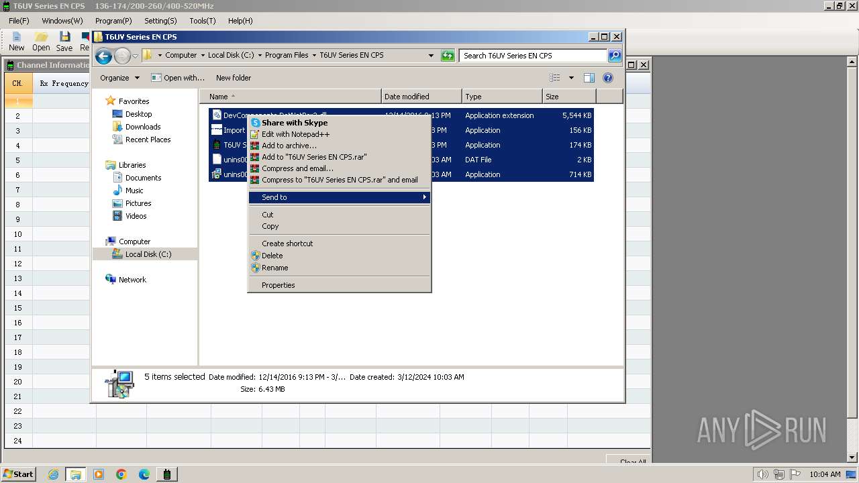Click the New toolbar icon
Viewport: 859px width, 483px height.
click(16, 42)
